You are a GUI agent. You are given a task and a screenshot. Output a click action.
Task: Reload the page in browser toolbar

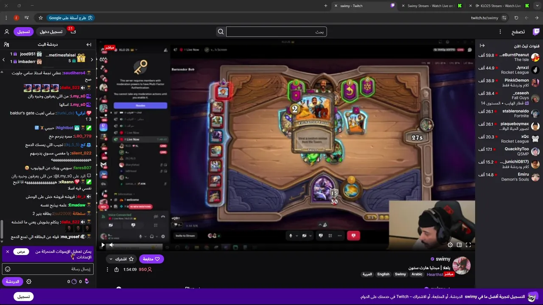pyautogui.click(x=516, y=18)
